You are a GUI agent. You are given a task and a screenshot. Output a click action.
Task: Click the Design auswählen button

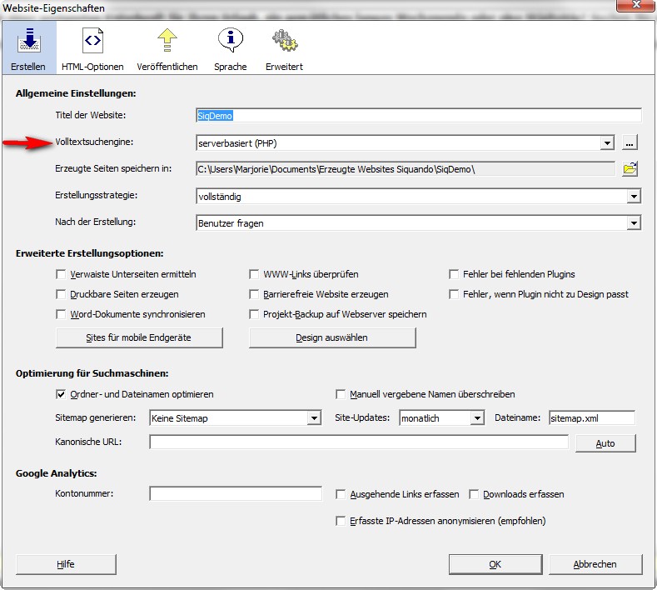click(331, 337)
